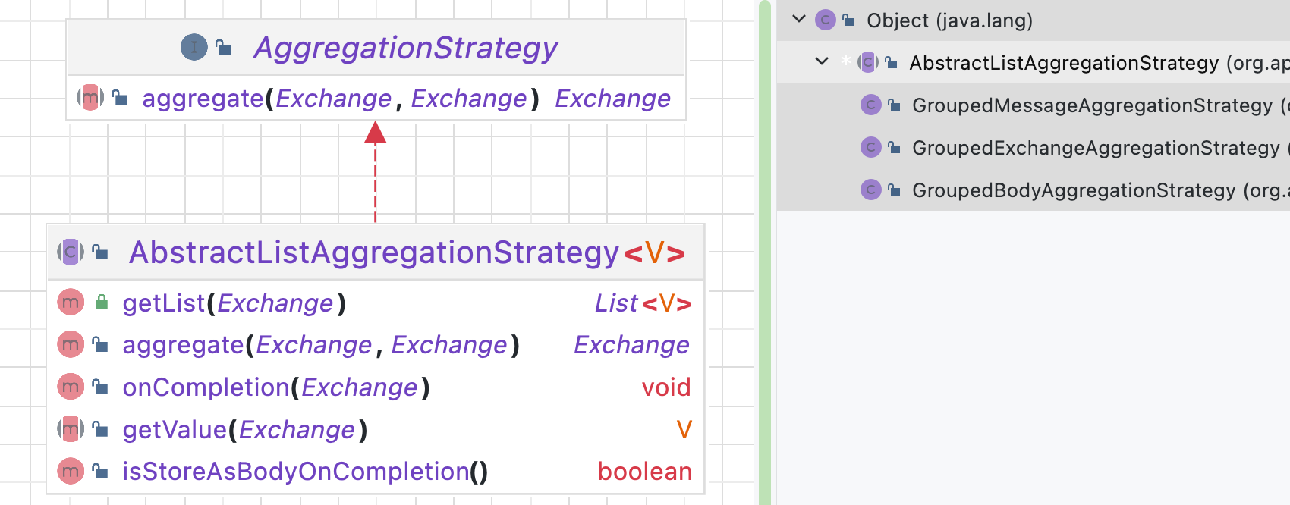Click the onCompletion(Exchange) method row
Screen dimensions: 1290x505
click(375, 387)
